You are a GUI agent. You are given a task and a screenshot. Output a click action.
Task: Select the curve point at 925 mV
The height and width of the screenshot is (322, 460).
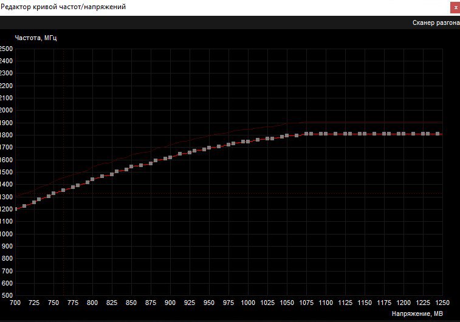click(190, 152)
